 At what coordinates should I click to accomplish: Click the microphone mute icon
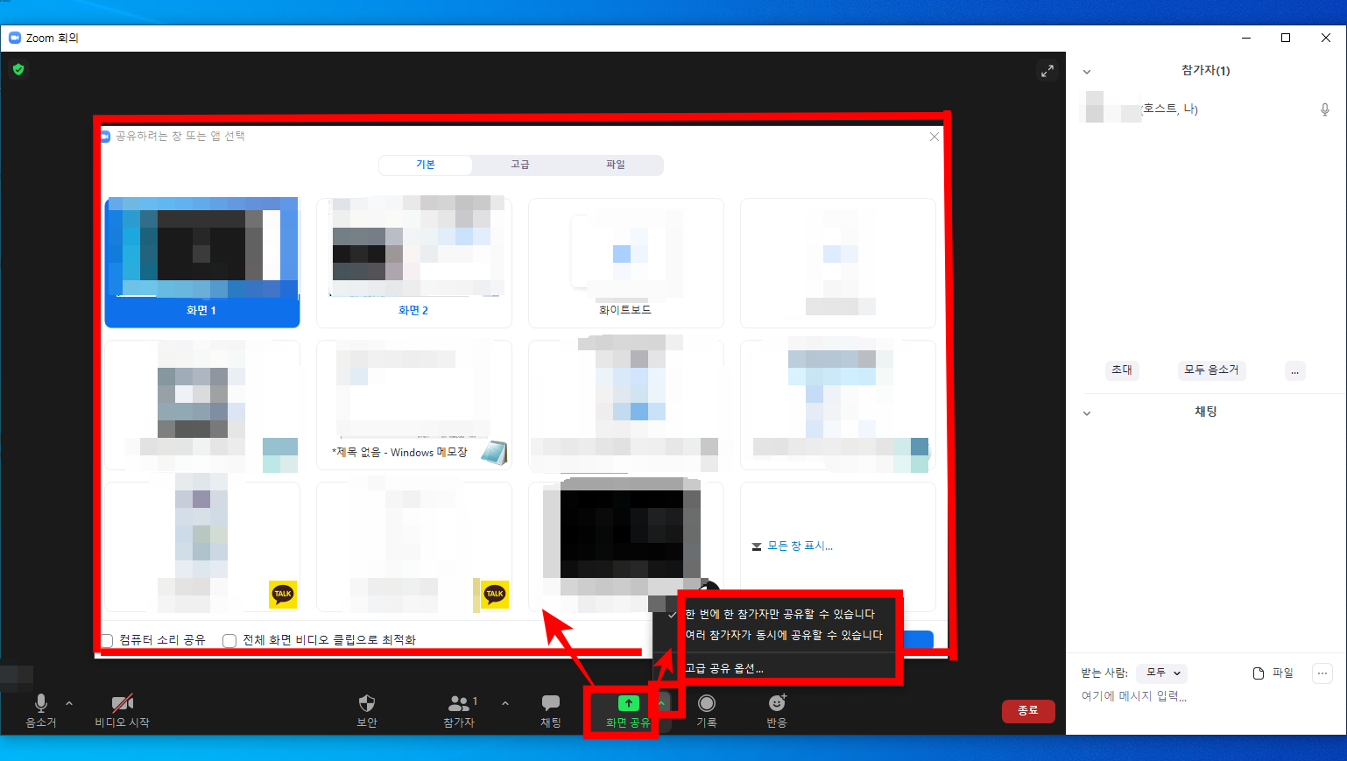click(40, 702)
